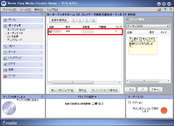Screen dimensions: 174x126
Task: Expand the バックアップ section chevron
Action: click(41, 58)
